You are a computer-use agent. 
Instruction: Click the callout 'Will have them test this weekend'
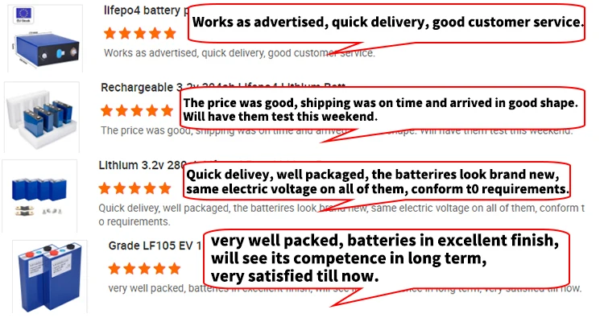click(280, 117)
